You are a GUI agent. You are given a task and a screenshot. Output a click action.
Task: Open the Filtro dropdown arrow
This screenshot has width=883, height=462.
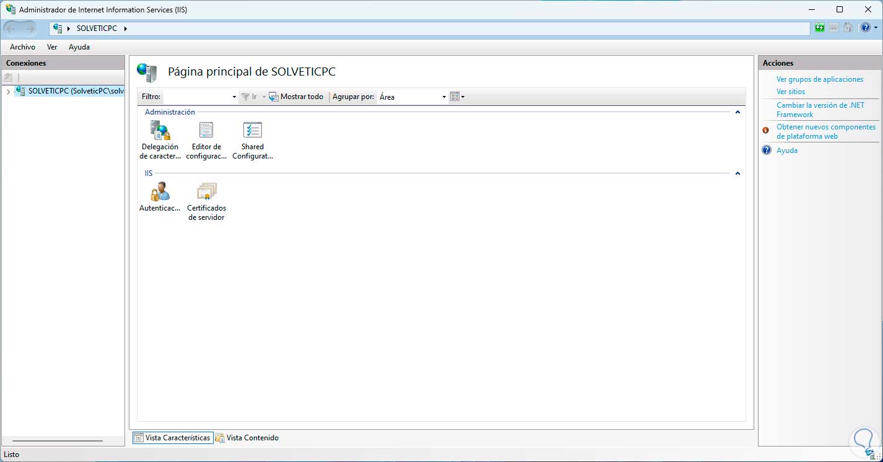tap(234, 97)
